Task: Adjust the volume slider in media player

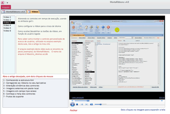Action: point(100,104)
